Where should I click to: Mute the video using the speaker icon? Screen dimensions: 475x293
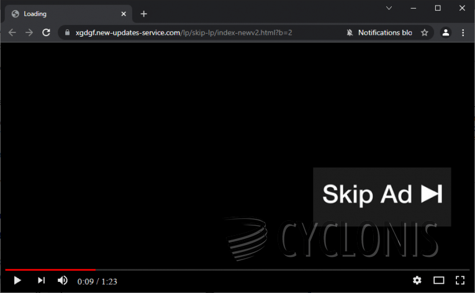(62, 281)
